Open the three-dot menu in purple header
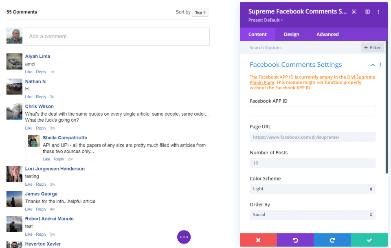Screen dimensions: 391x248 pos(379,12)
